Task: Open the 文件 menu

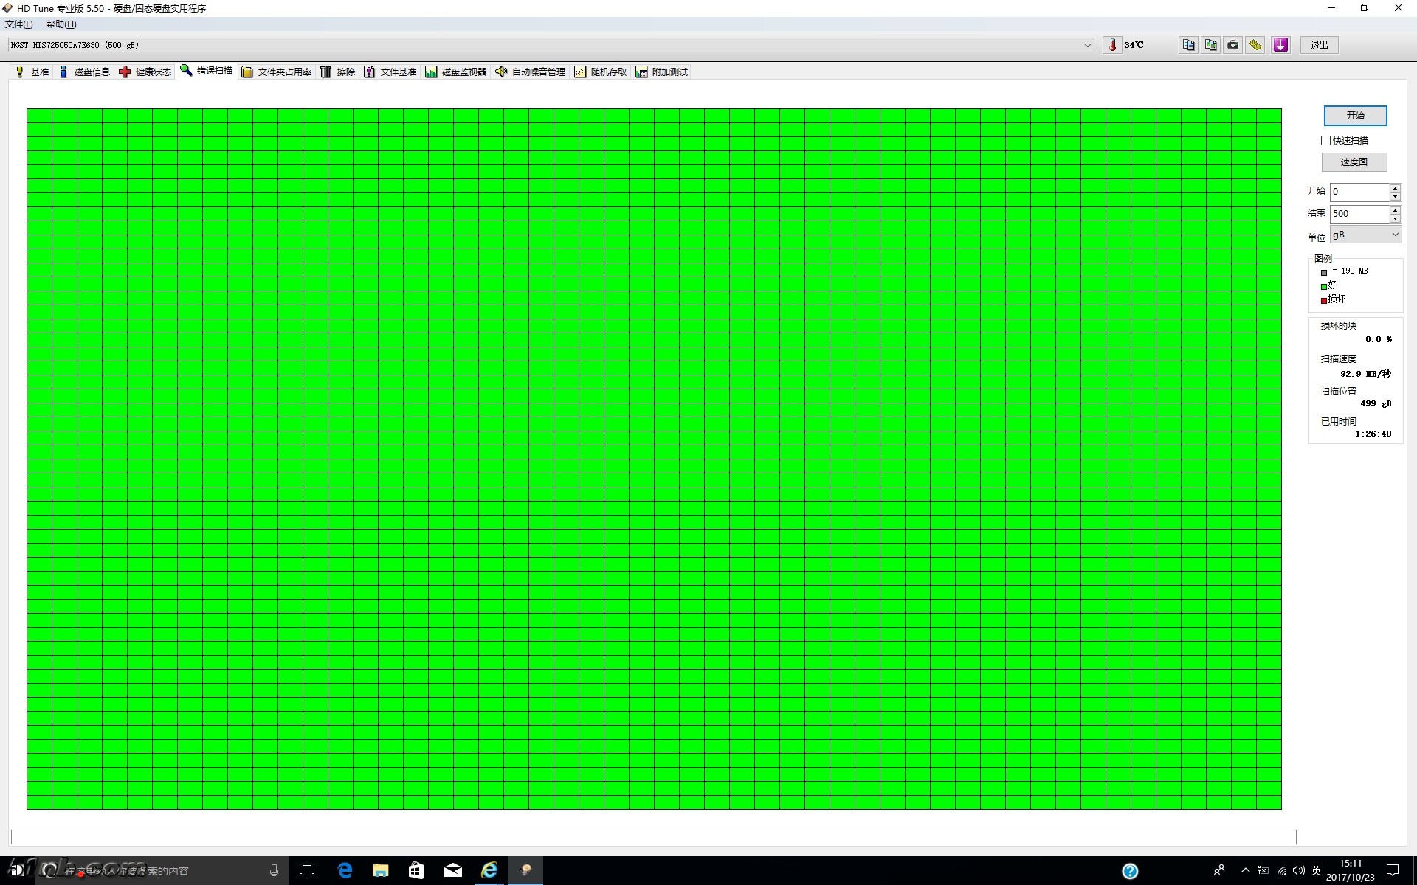Action: pos(19,24)
